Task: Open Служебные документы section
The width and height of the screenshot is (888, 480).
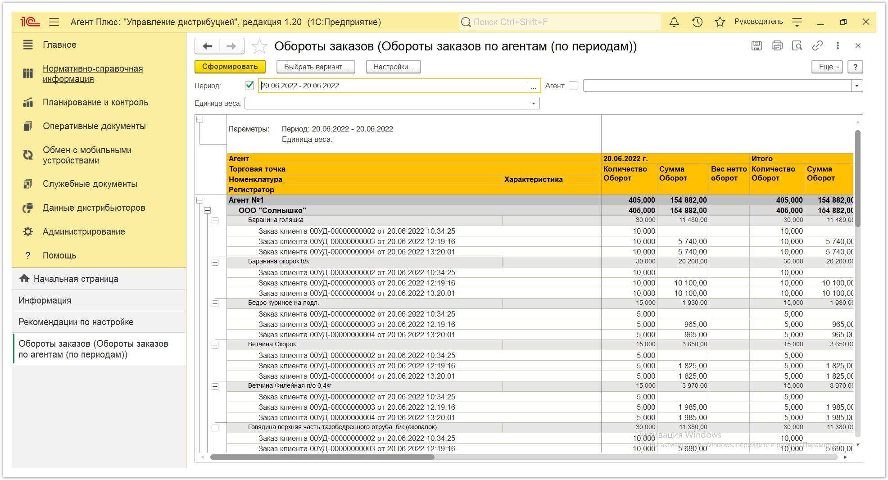Action: tap(90, 184)
